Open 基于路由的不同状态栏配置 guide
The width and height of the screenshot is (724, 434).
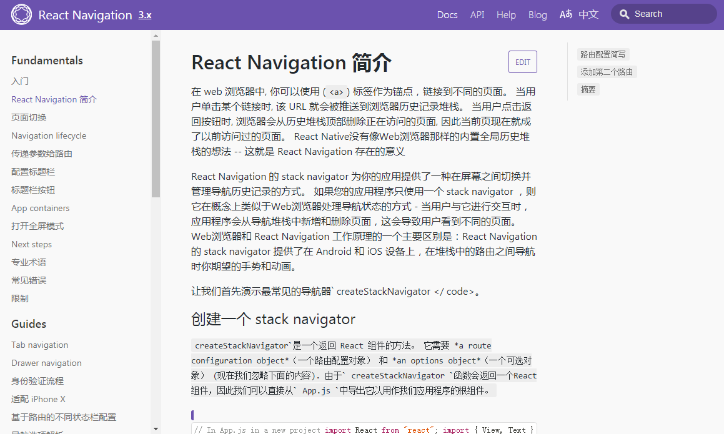tap(64, 417)
